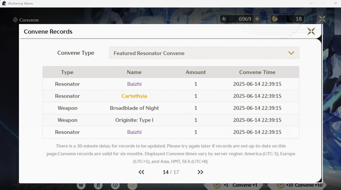Click the Astrite amount 6969

[245, 19]
